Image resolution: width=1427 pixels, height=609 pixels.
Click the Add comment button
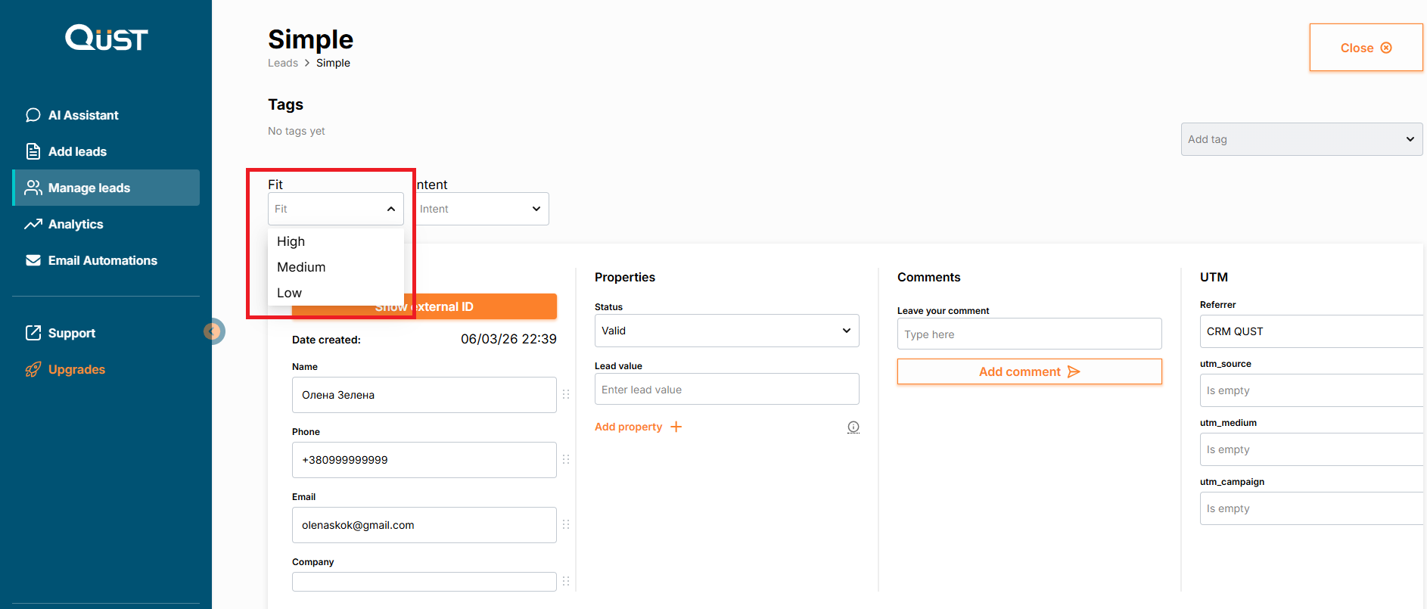pyautogui.click(x=1029, y=371)
